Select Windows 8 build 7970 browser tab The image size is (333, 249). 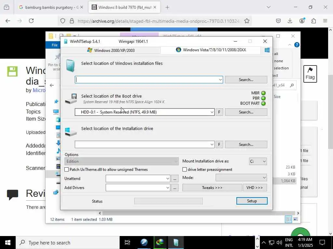pyautogui.click(x=125, y=7)
